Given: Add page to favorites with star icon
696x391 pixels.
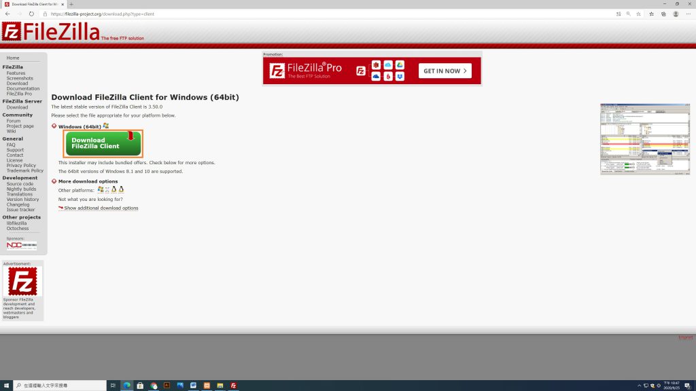Looking at the screenshot, I should (639, 14).
